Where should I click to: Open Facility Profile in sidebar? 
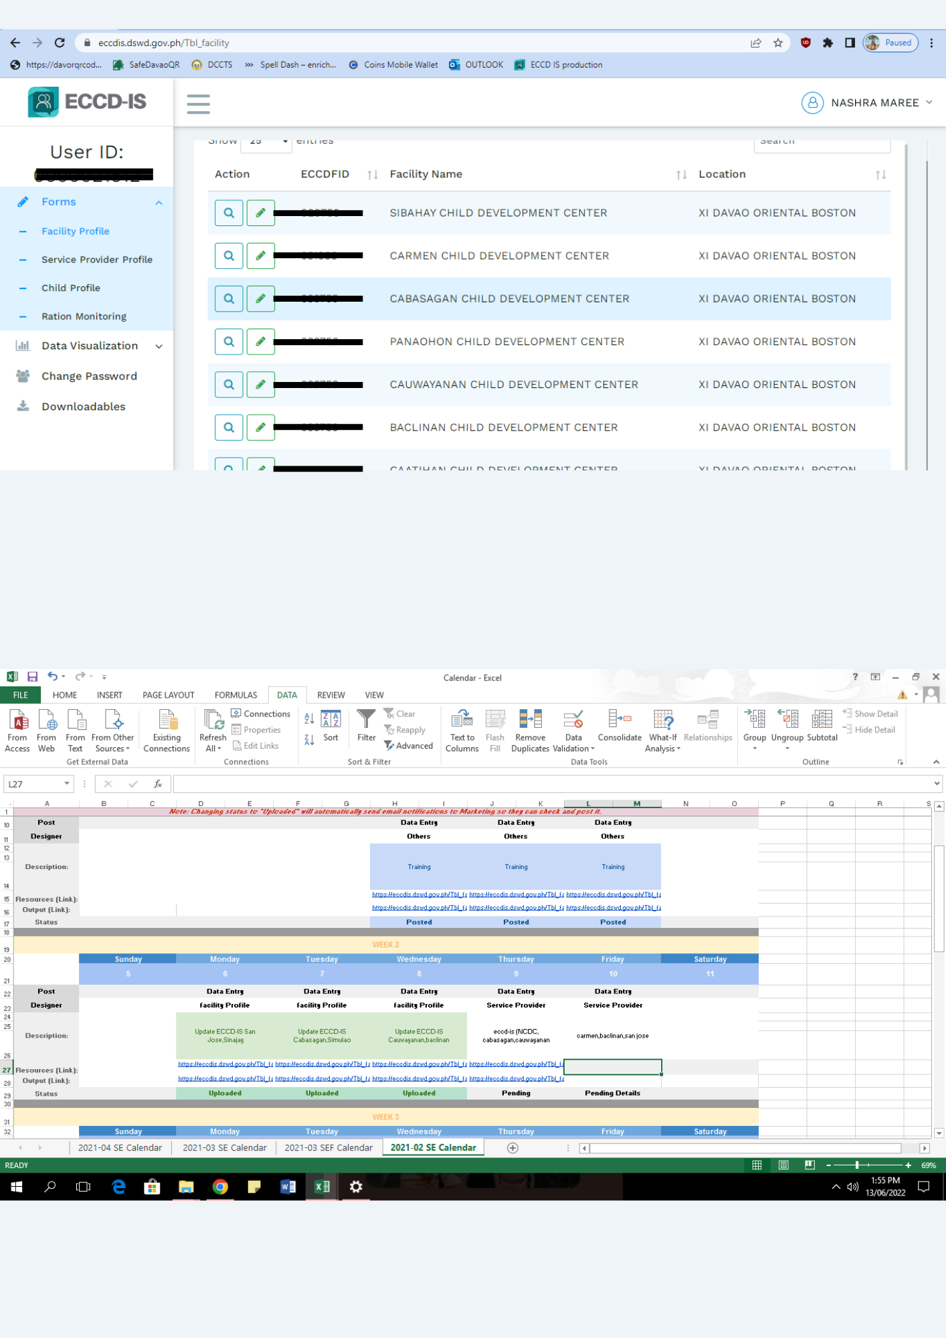click(x=76, y=231)
